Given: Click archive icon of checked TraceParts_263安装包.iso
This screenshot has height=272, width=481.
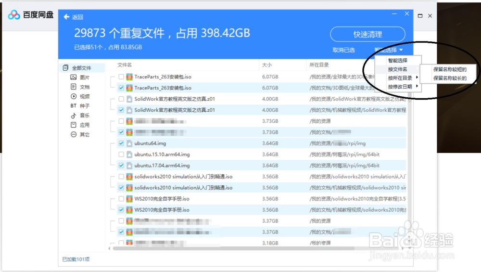Looking at the screenshot, I should pos(129,88).
